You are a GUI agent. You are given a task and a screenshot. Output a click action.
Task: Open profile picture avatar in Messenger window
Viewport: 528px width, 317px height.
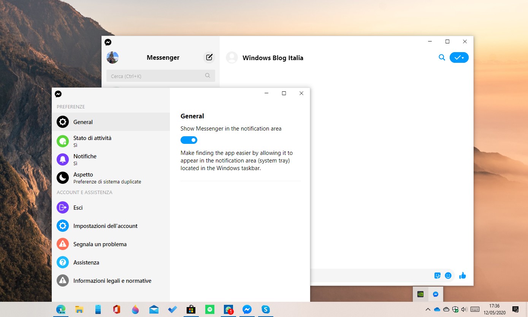click(113, 57)
